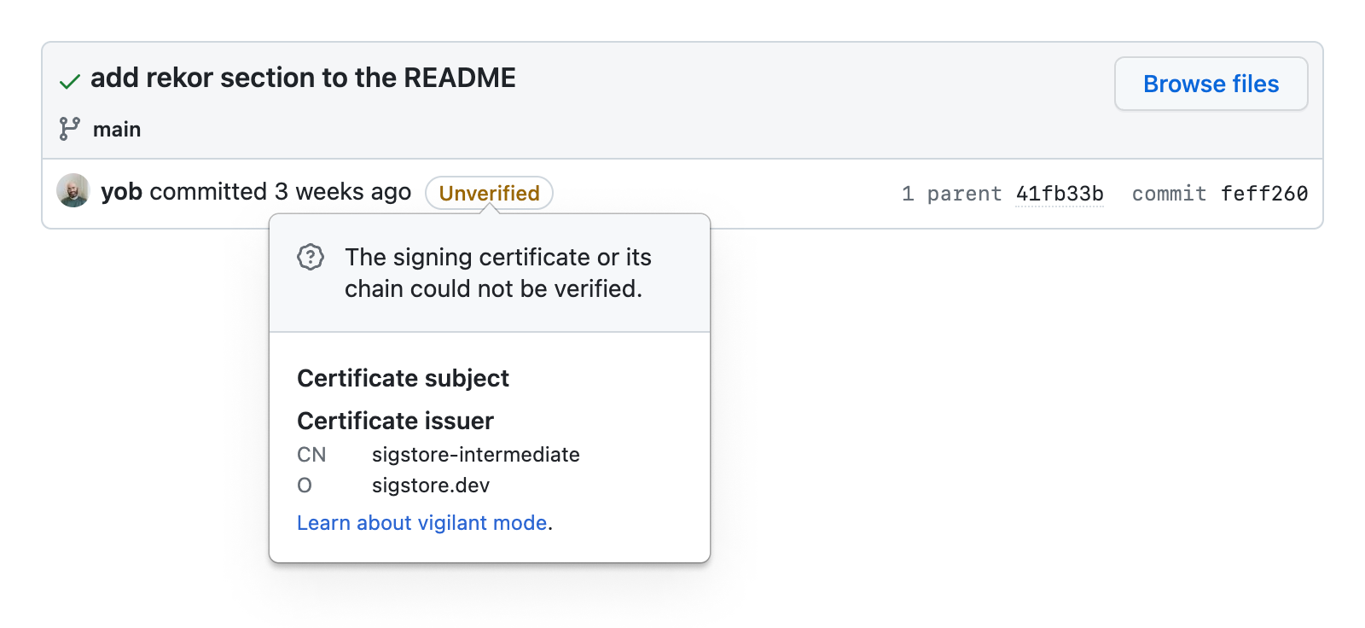Open parent commit 41fb33b
Viewport: 1365px width, 628px height.
coord(1060,194)
